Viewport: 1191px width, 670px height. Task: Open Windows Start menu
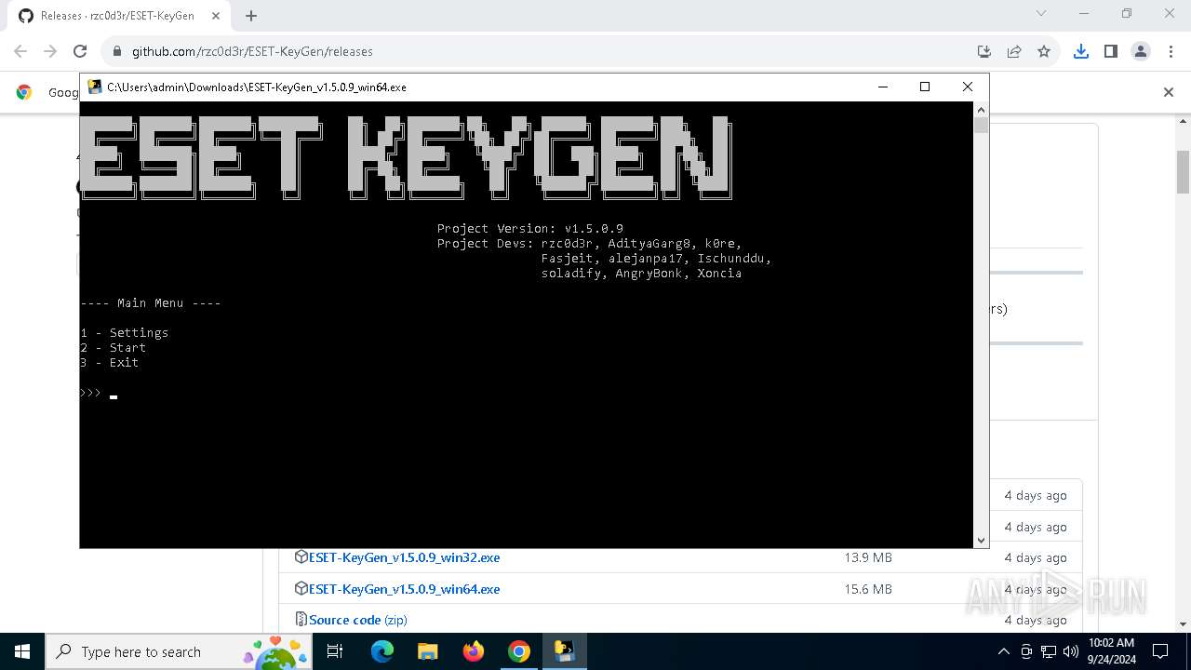pos(22,651)
